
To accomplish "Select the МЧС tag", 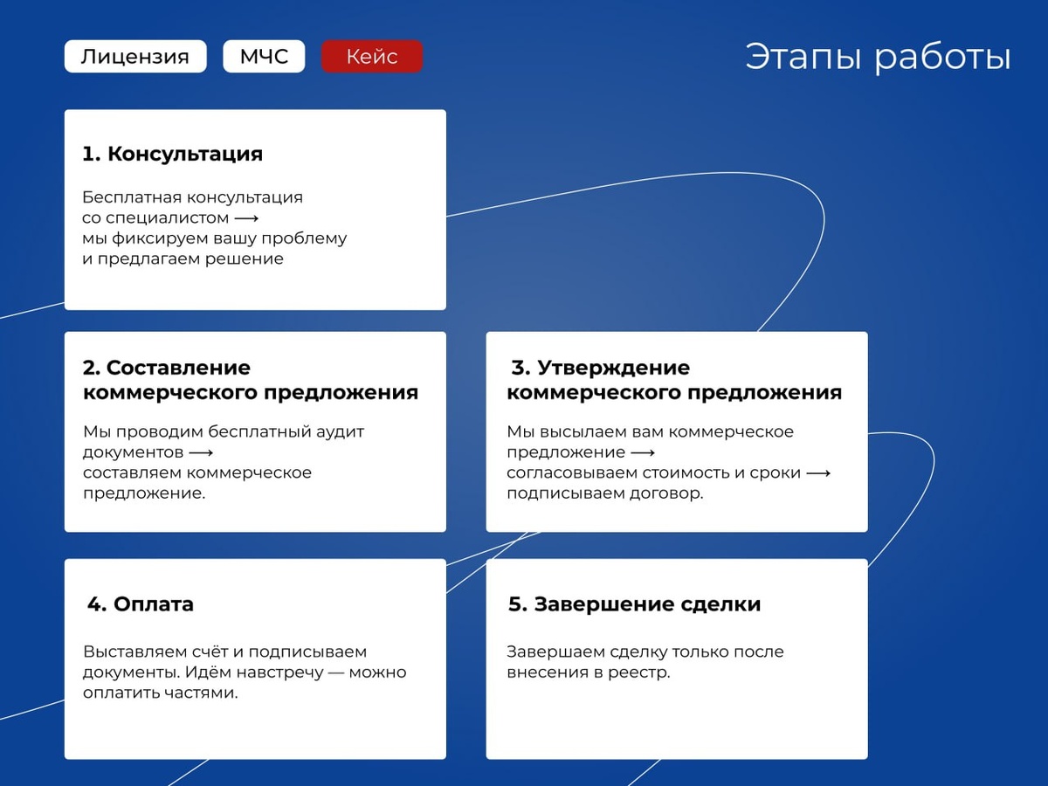I will (x=264, y=57).
